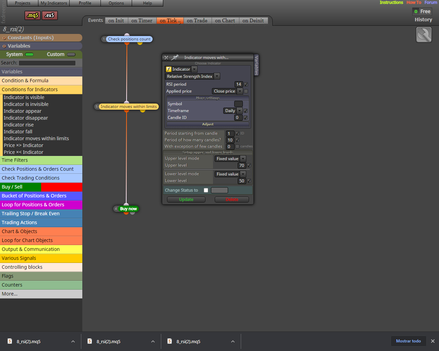Switch to the on Trade tab

pyautogui.click(x=197, y=21)
